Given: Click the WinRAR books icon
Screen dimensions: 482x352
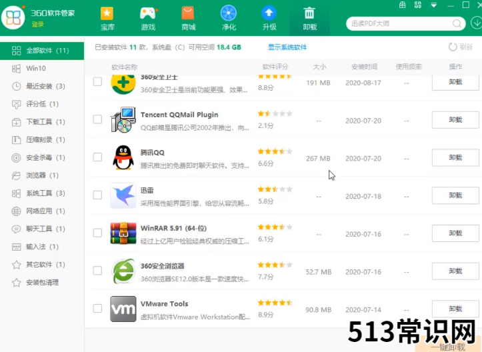Looking at the screenshot, I should point(123,233).
